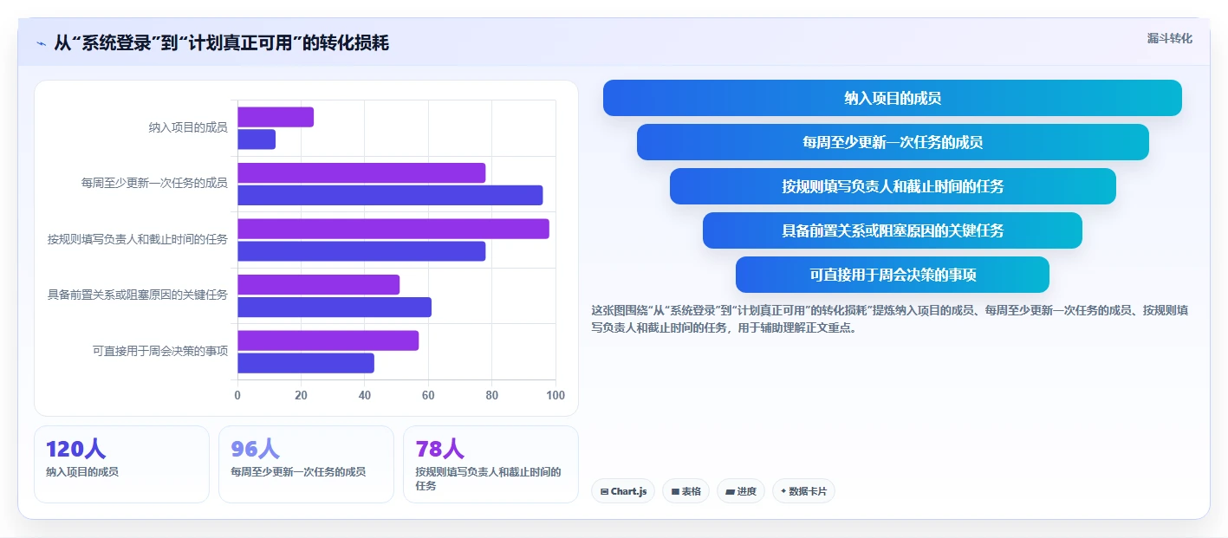Image resolution: width=1228 pixels, height=538 pixels.
Task: Click chart axis label 可直接用于周会决策的事项
Action: (160, 351)
